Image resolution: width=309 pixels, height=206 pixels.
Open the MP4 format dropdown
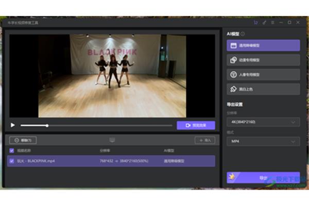[263, 141]
